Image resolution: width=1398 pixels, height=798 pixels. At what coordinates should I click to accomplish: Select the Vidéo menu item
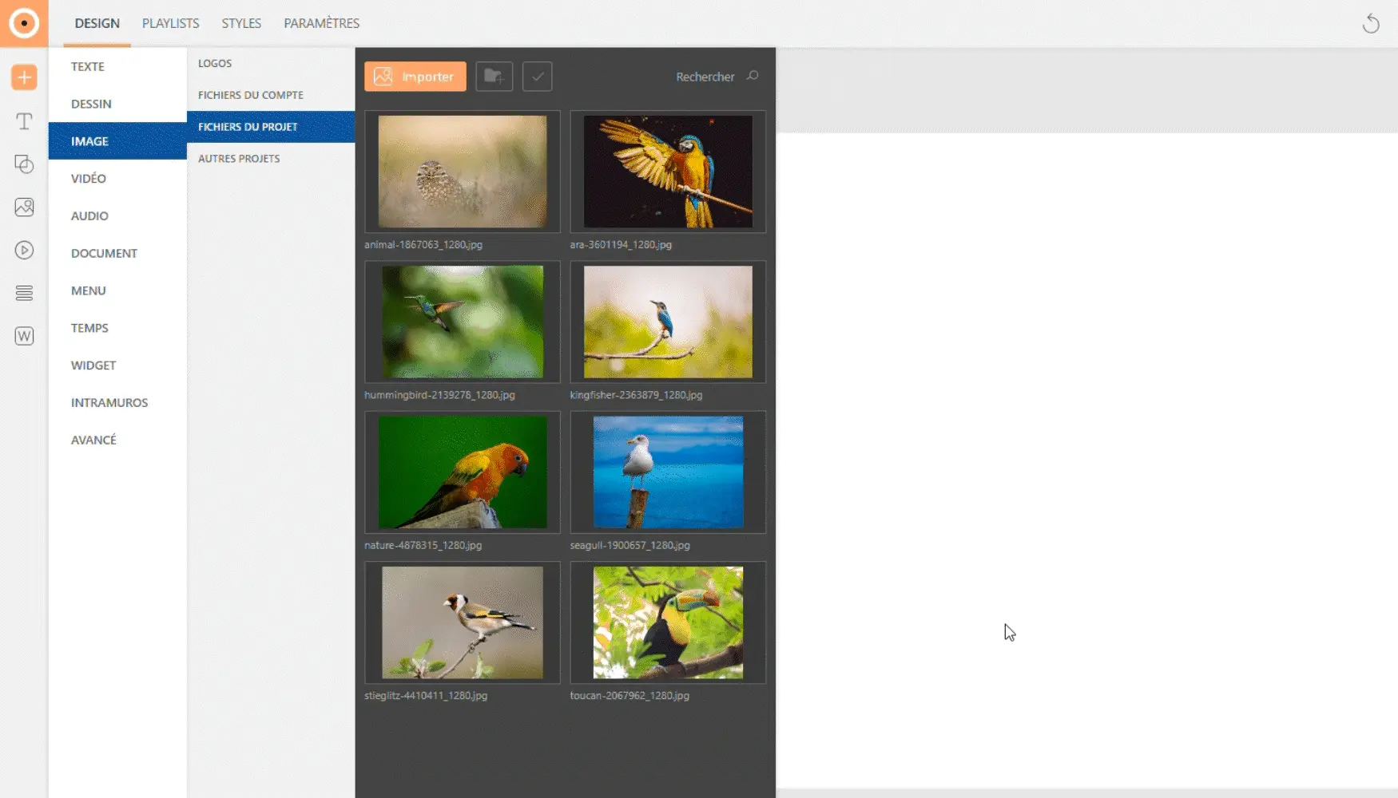(89, 179)
